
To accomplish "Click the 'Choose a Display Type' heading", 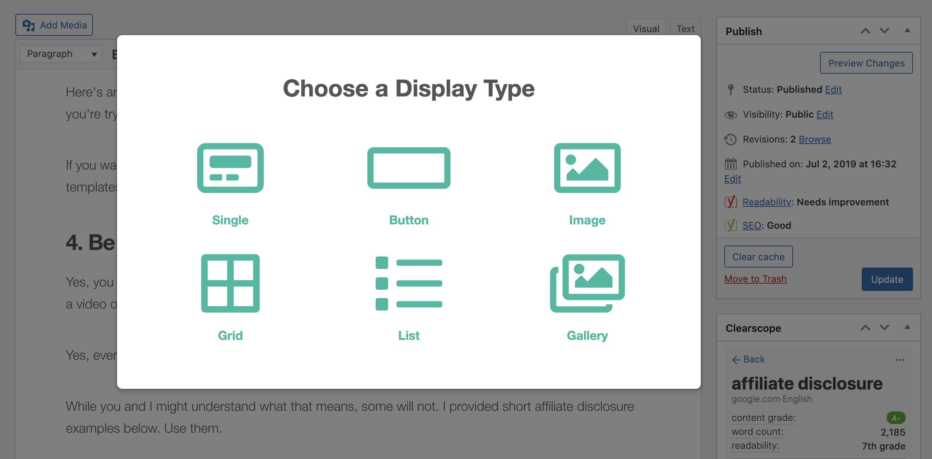I will click(409, 88).
